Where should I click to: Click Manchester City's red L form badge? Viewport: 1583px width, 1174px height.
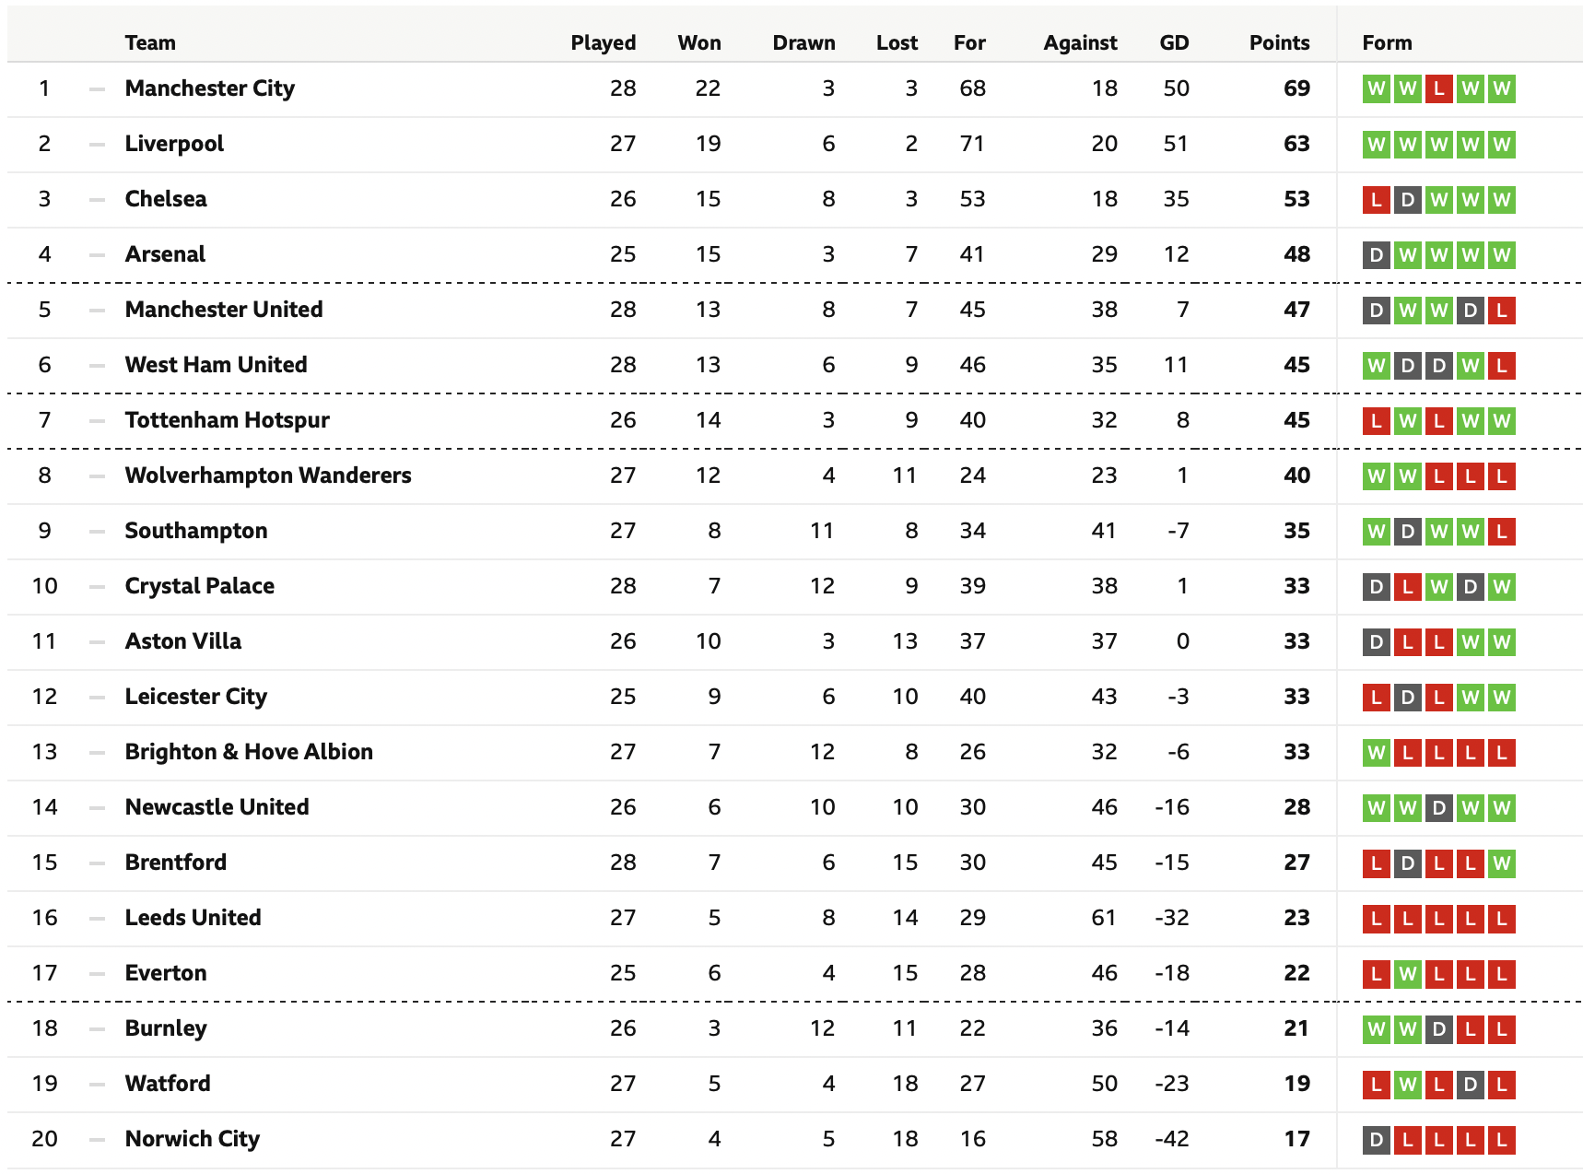[x=1438, y=89]
